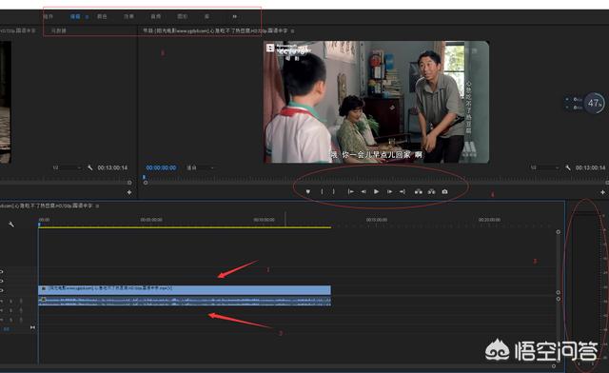
Task: Click the blue 00:00:00:00 Program timecode
Action: 161,167
